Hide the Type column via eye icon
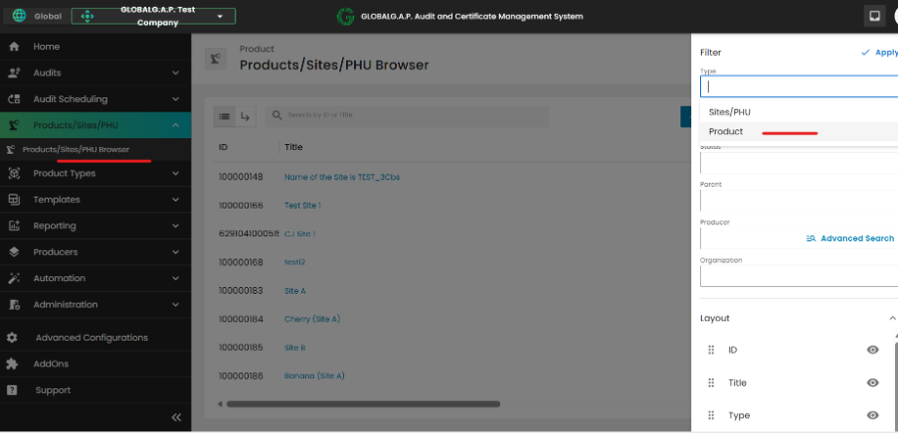Image resolution: width=899 pixels, height=433 pixels. (x=872, y=415)
